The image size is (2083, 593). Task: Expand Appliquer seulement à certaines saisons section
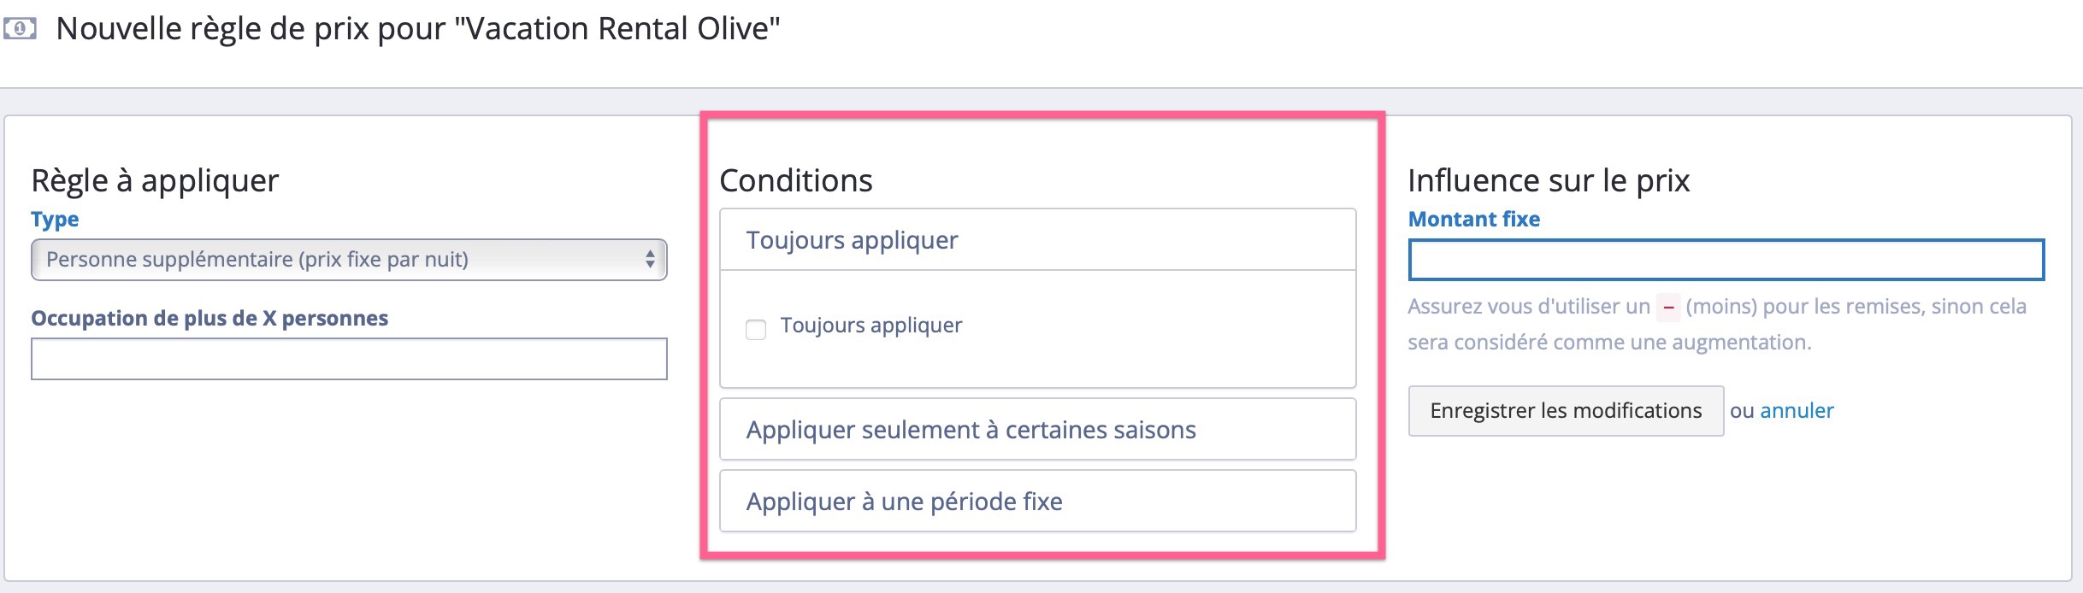(x=1038, y=430)
